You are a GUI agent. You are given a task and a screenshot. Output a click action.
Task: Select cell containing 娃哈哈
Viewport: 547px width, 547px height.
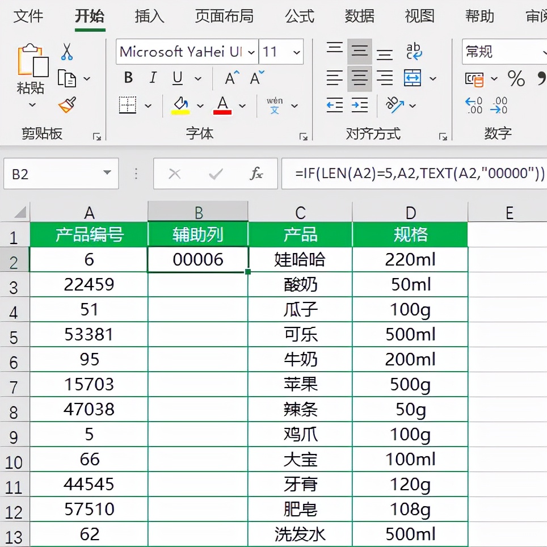click(301, 259)
